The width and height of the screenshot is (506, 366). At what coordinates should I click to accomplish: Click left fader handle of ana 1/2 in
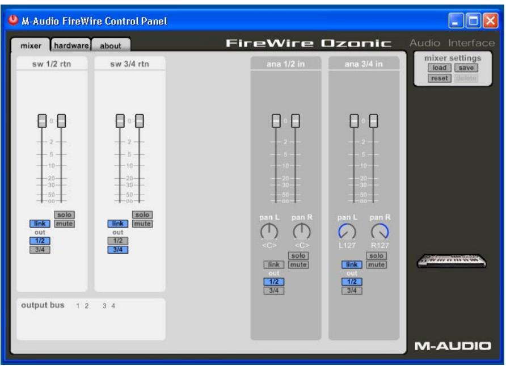click(x=276, y=121)
